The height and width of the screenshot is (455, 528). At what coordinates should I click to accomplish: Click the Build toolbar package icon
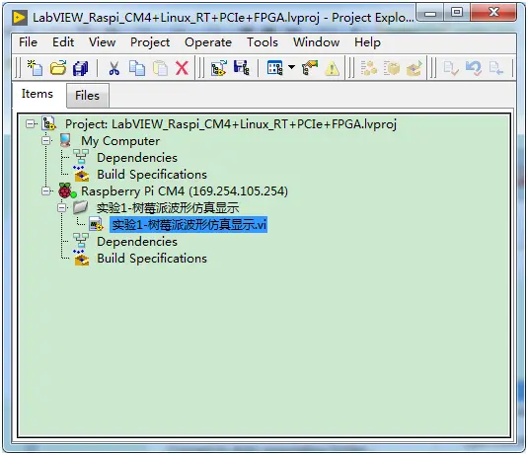tap(392, 68)
